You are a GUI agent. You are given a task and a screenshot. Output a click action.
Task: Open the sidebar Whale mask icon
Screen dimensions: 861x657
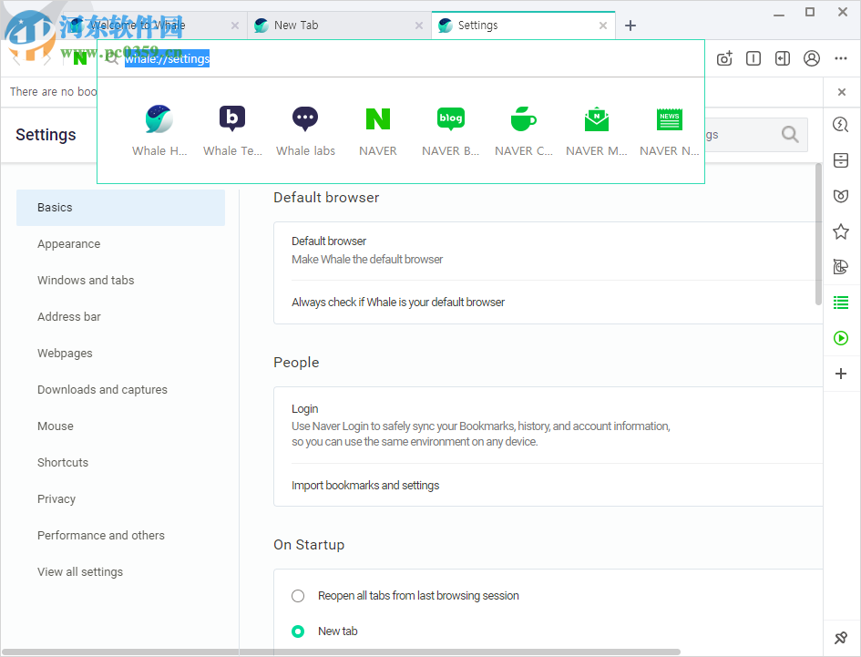pyautogui.click(x=841, y=196)
